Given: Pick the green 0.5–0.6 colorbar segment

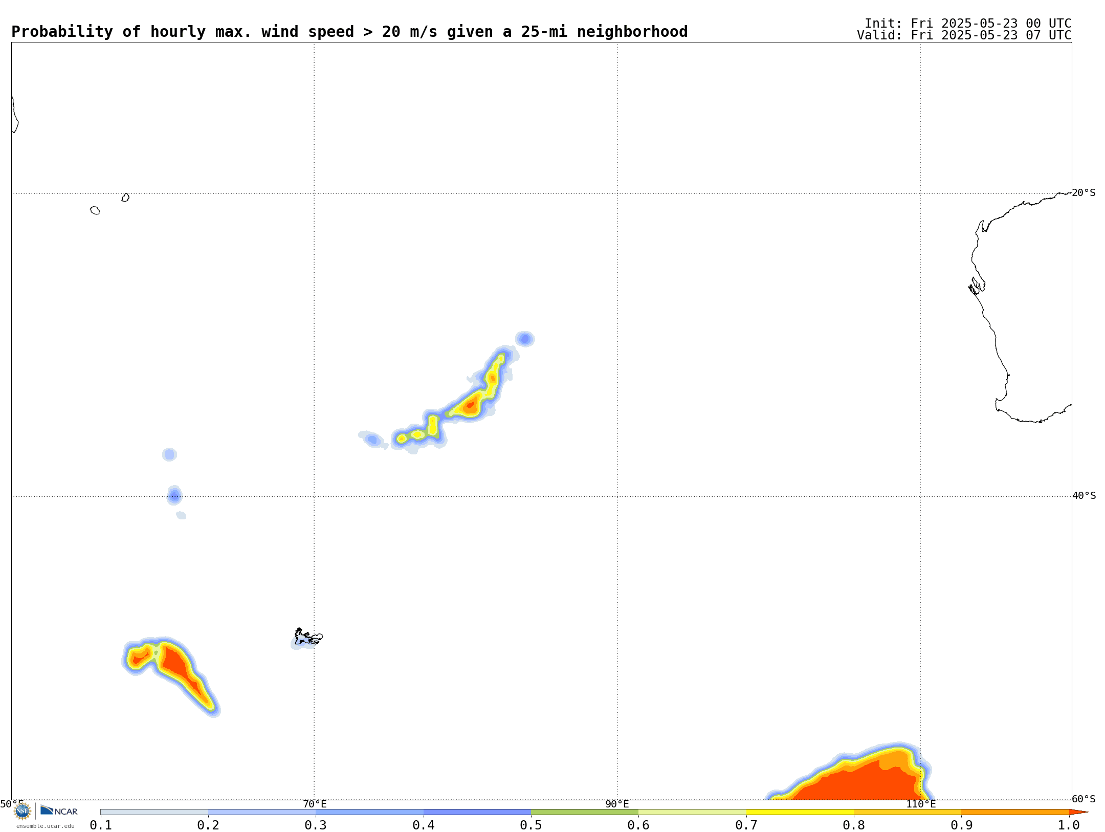Looking at the screenshot, I should pos(585,812).
